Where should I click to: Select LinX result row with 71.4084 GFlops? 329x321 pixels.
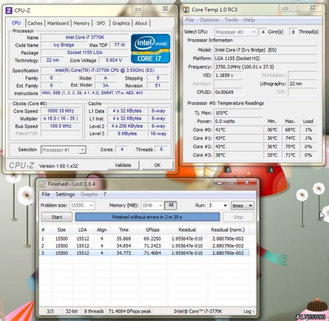click(144, 253)
